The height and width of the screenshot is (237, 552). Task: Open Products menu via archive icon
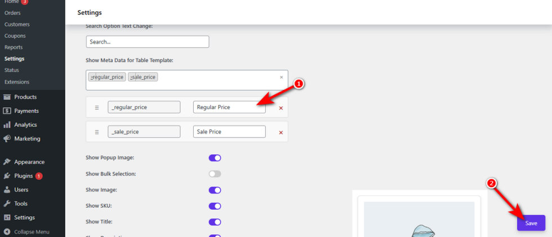7,97
